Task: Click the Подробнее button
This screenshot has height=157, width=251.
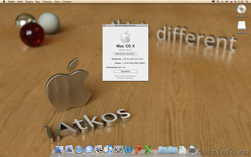Action: tap(125, 71)
